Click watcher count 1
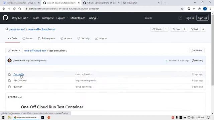 (166, 29)
